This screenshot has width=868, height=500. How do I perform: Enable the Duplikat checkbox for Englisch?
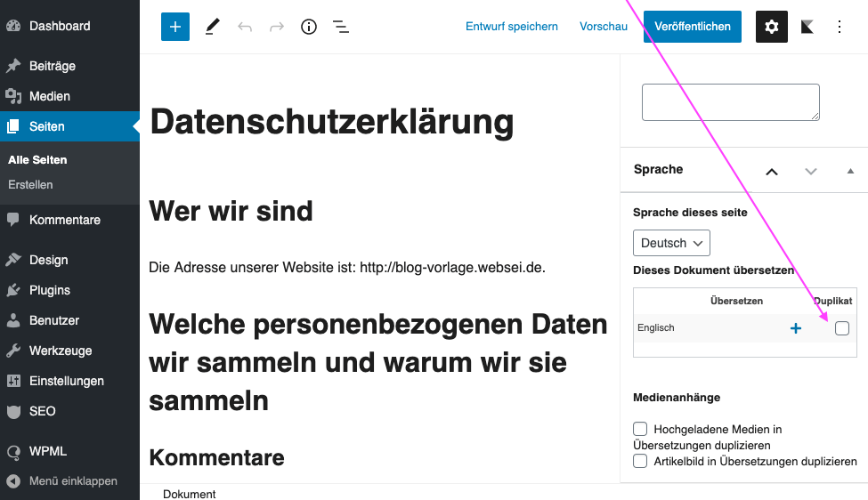tap(842, 328)
